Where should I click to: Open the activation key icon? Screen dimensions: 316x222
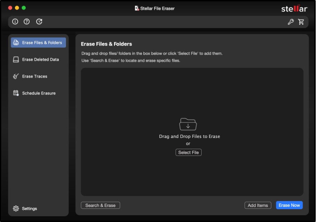coord(291,22)
